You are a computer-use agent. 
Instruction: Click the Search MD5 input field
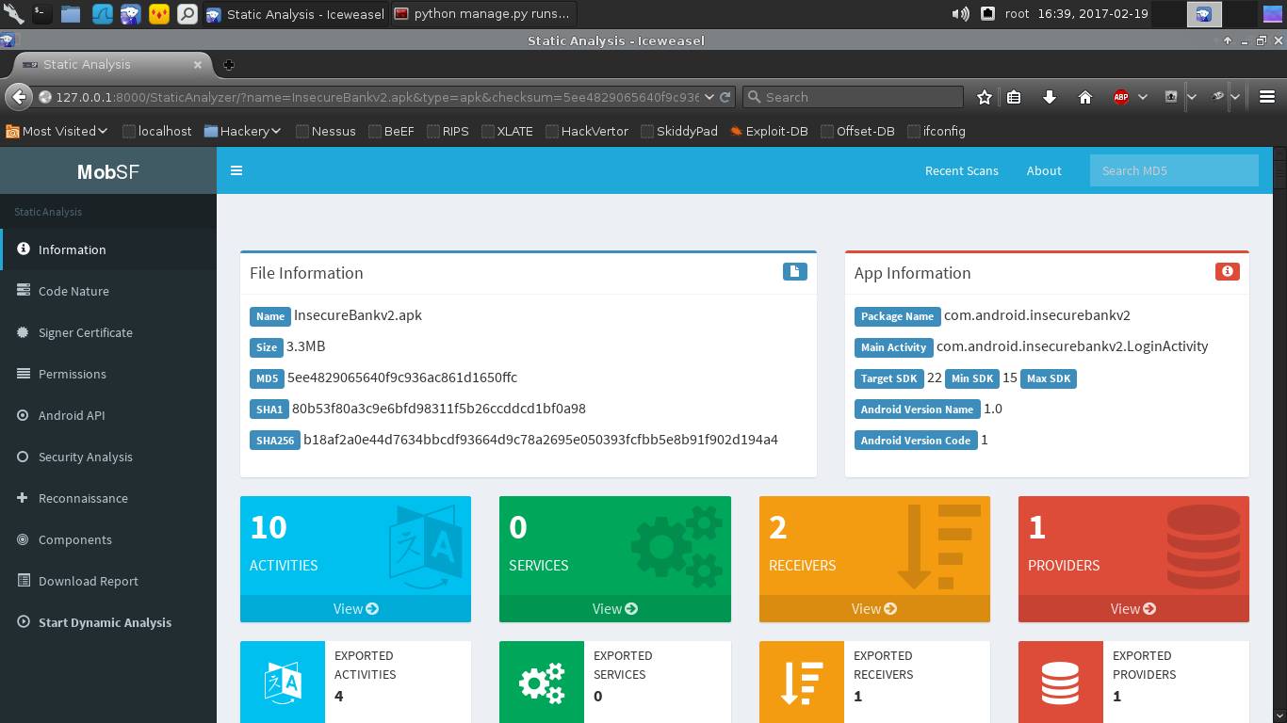[x=1173, y=170]
